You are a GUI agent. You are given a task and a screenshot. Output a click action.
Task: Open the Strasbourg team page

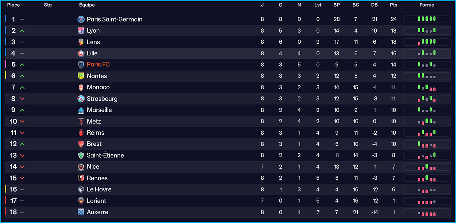coord(102,99)
